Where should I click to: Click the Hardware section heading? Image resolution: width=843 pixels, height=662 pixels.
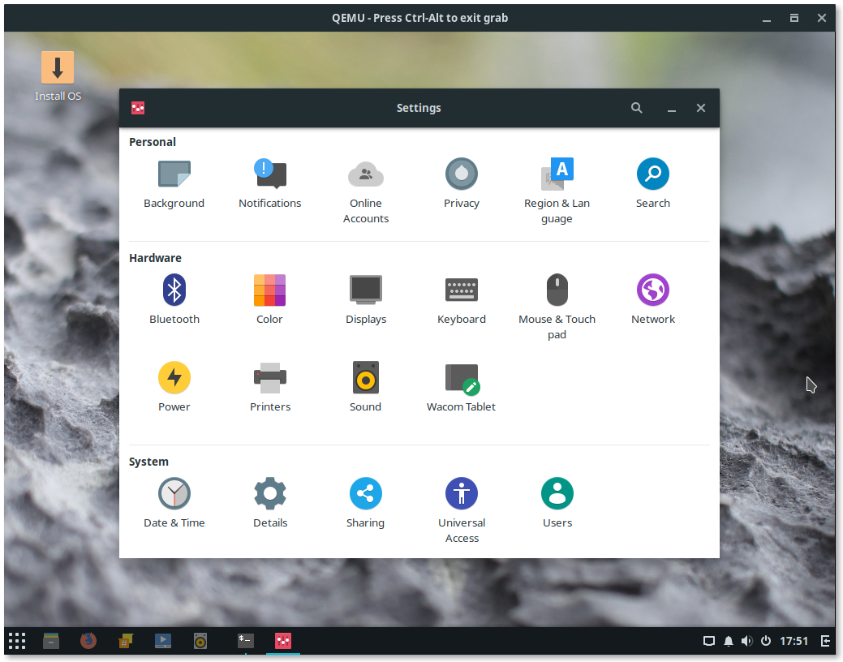coord(155,258)
